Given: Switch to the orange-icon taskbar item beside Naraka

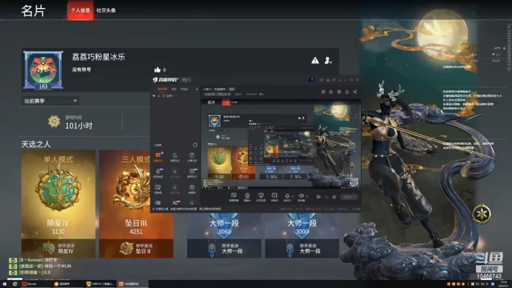Looking at the screenshot, I should (67, 284).
